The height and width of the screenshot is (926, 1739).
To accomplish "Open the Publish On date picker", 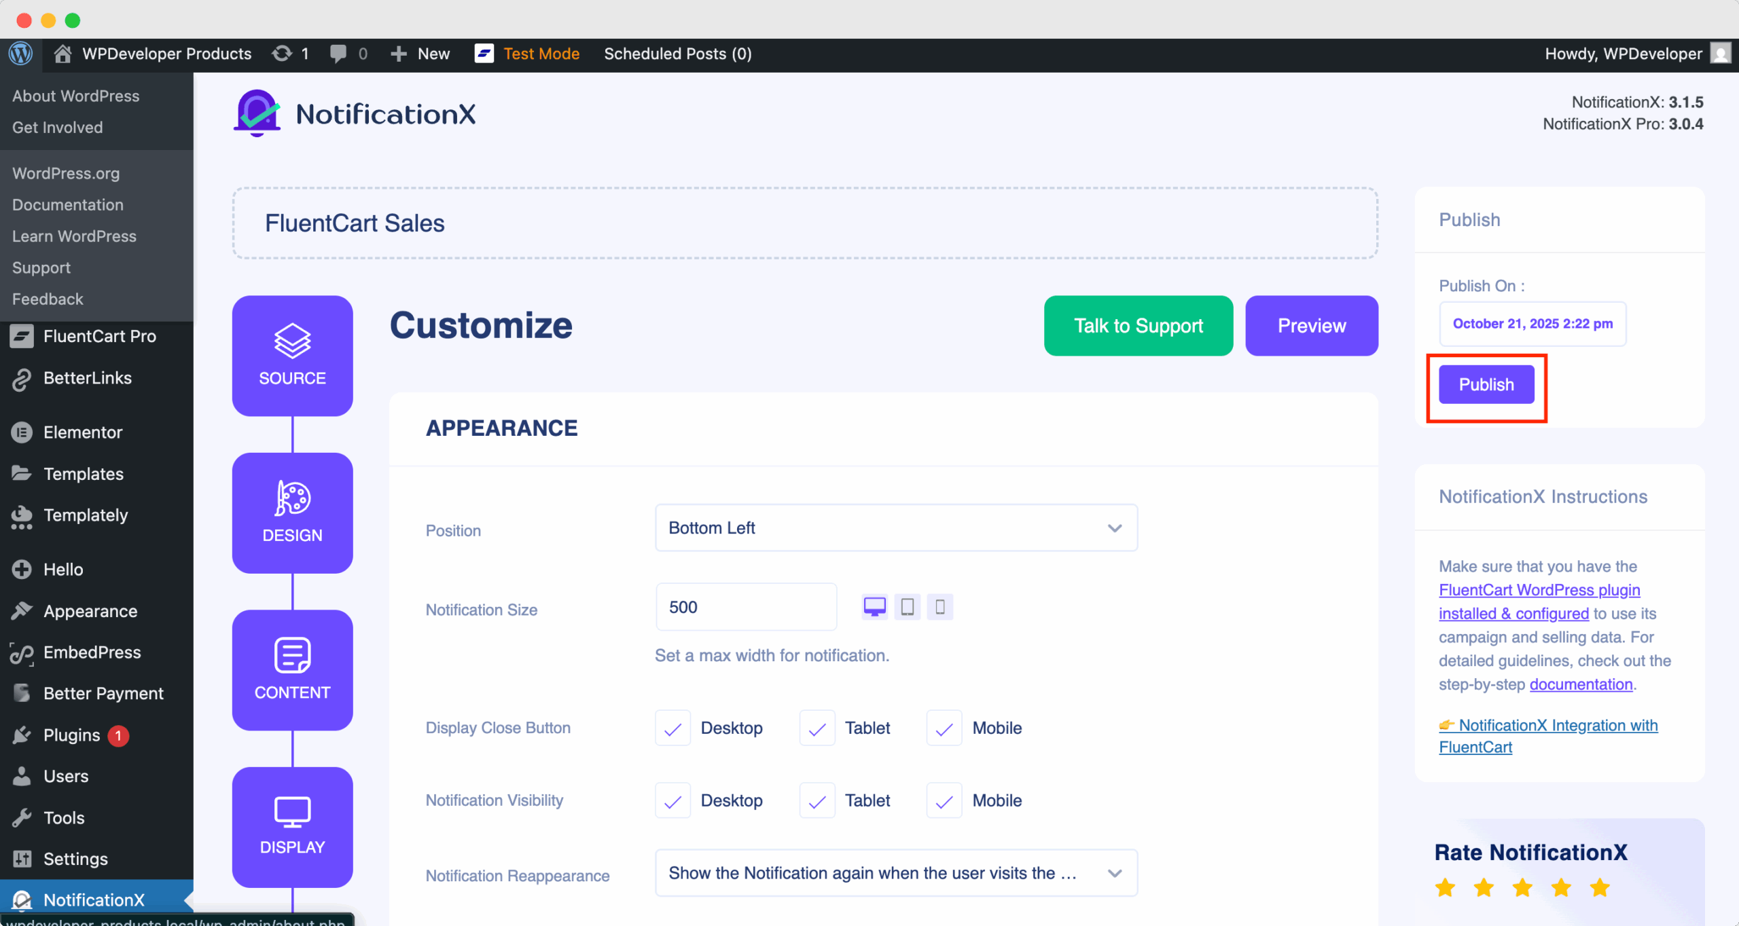I will coord(1532,324).
